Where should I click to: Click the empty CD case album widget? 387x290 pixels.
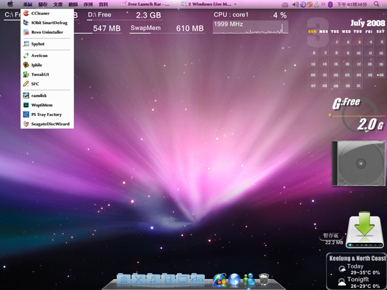[359, 163]
